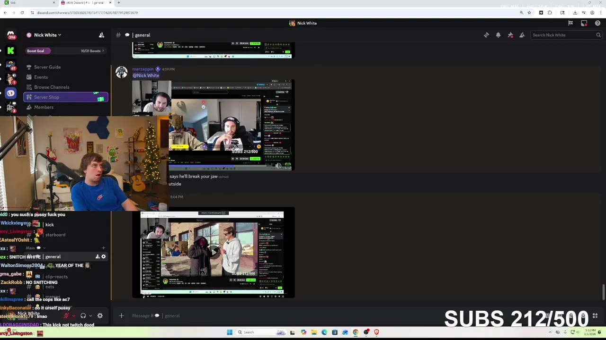The width and height of the screenshot is (606, 340).
Task: Open general channel settings gear
Action: pyautogui.click(x=104, y=256)
